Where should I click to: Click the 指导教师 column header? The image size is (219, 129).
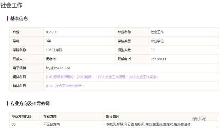tap(113, 116)
